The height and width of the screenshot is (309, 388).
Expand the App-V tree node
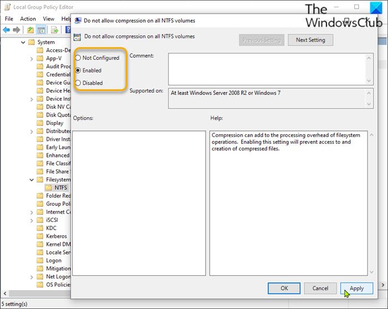tap(32, 59)
